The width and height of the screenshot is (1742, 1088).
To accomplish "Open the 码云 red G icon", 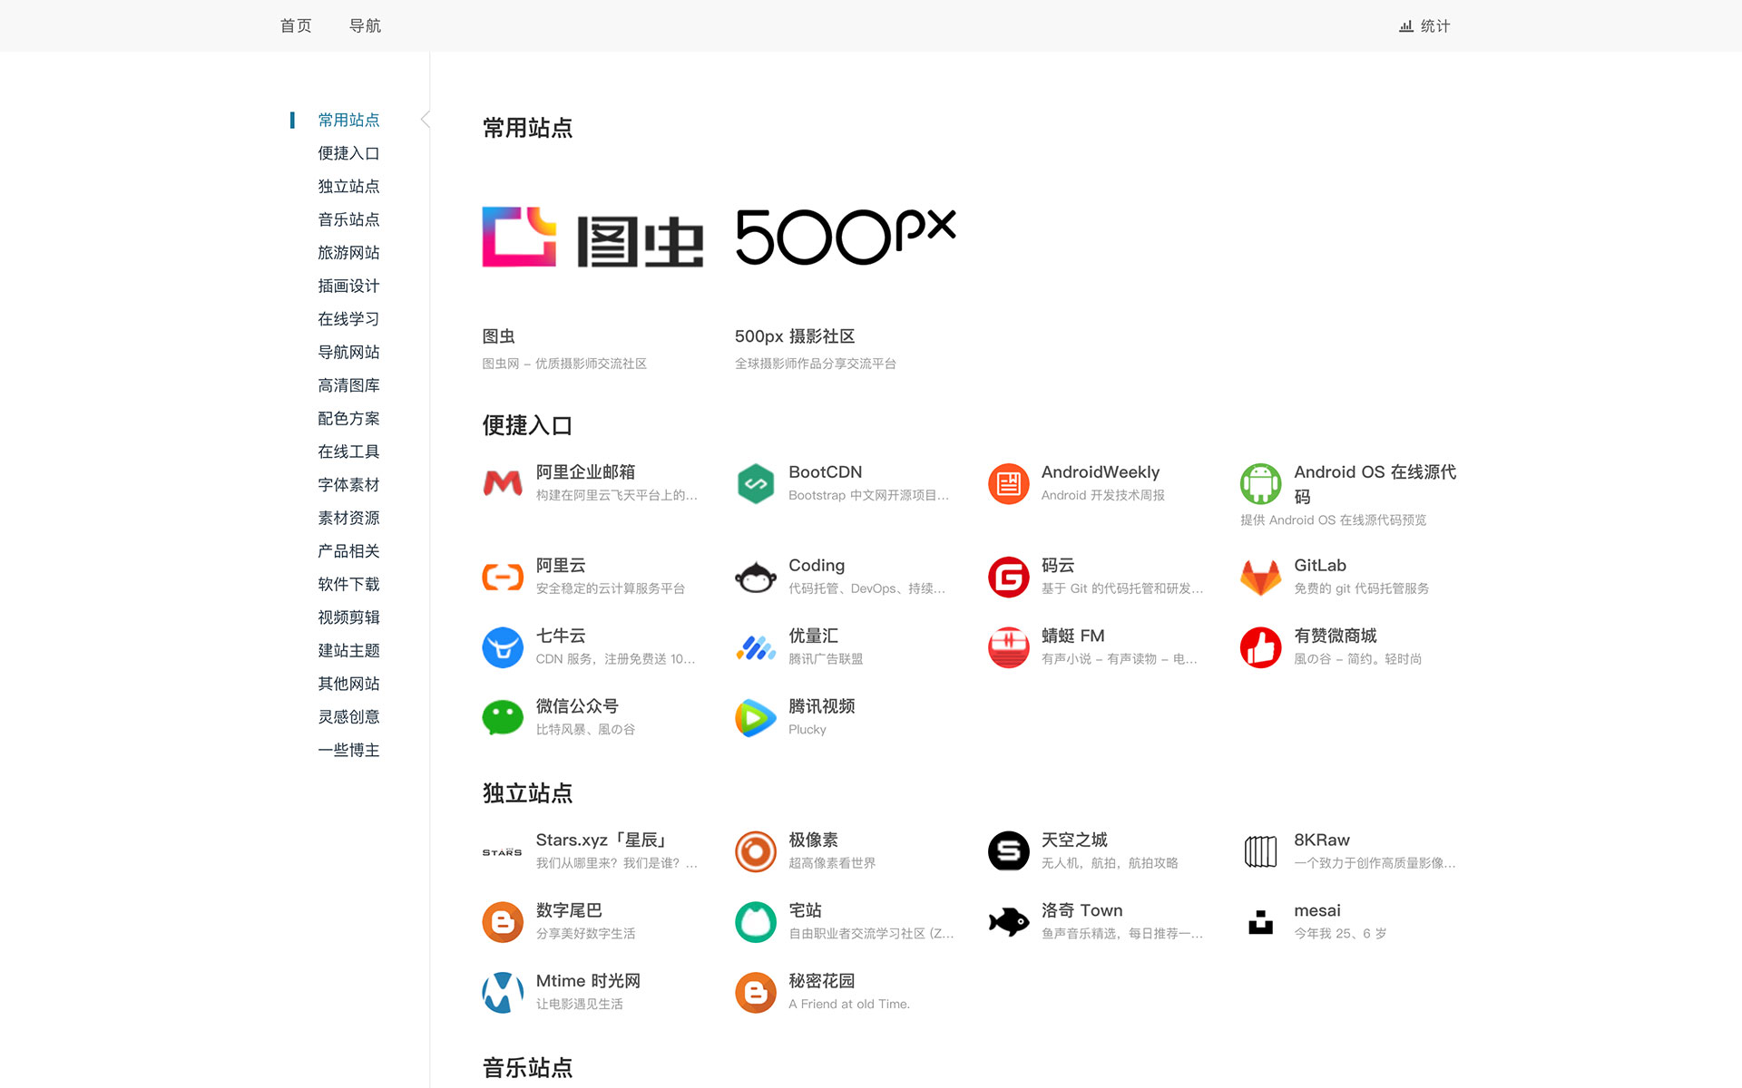I will tap(1008, 578).
